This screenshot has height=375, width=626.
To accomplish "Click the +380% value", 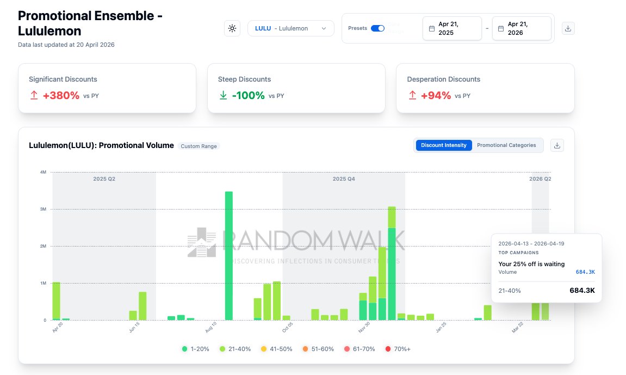I will pos(61,95).
